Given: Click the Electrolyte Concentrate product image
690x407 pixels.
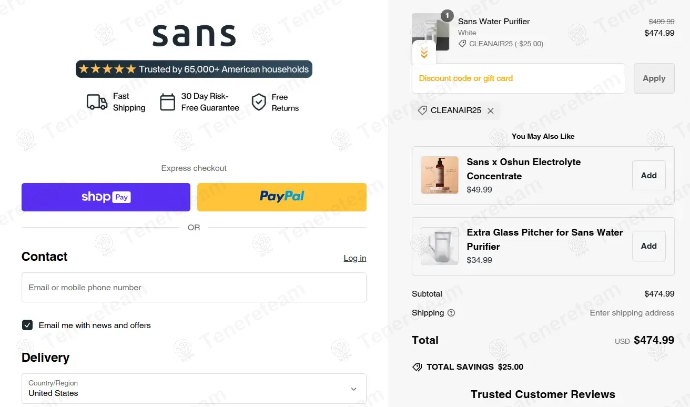Looking at the screenshot, I should click(x=440, y=175).
